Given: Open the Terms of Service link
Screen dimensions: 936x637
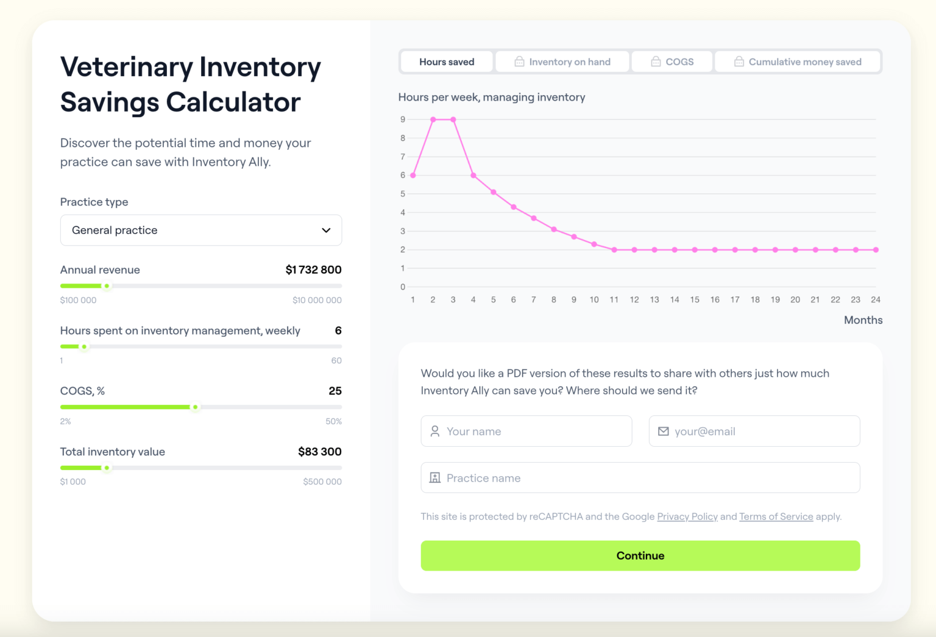Looking at the screenshot, I should 776,516.
